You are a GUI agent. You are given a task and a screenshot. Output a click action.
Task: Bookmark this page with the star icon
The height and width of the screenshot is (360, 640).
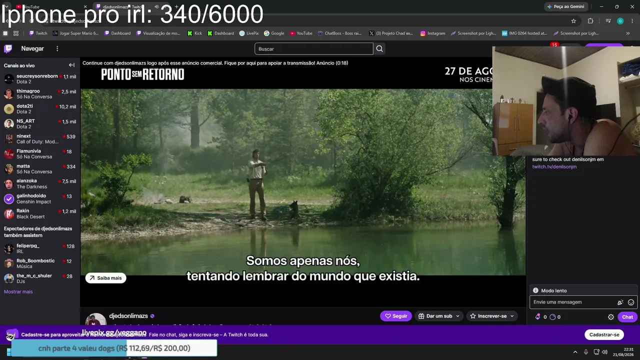(573, 21)
